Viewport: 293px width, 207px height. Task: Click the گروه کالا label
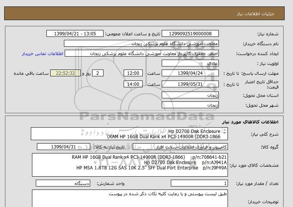(x=270, y=147)
